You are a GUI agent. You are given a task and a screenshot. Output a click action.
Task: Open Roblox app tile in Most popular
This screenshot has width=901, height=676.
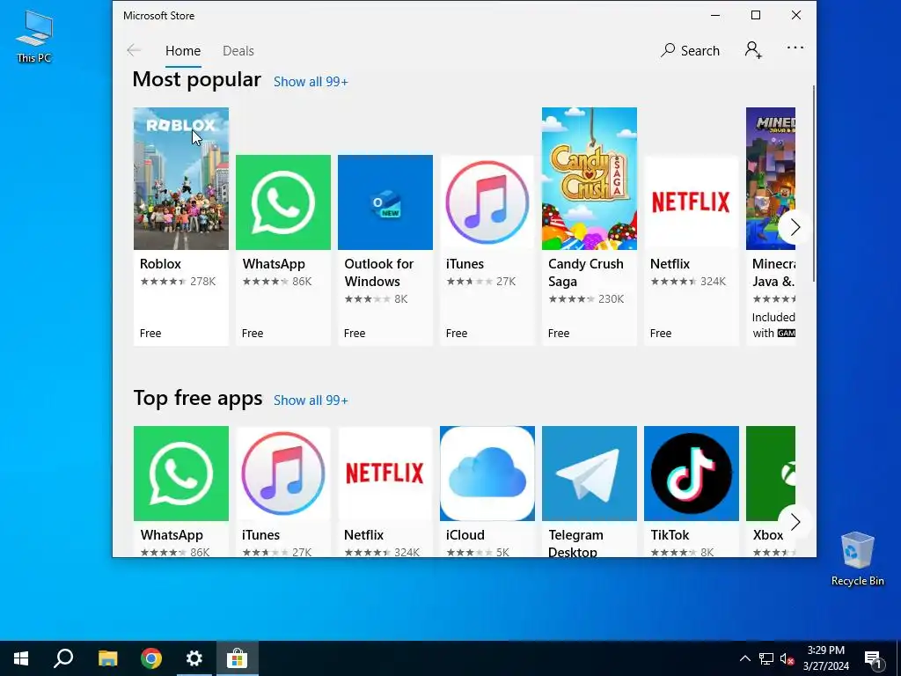click(181, 226)
